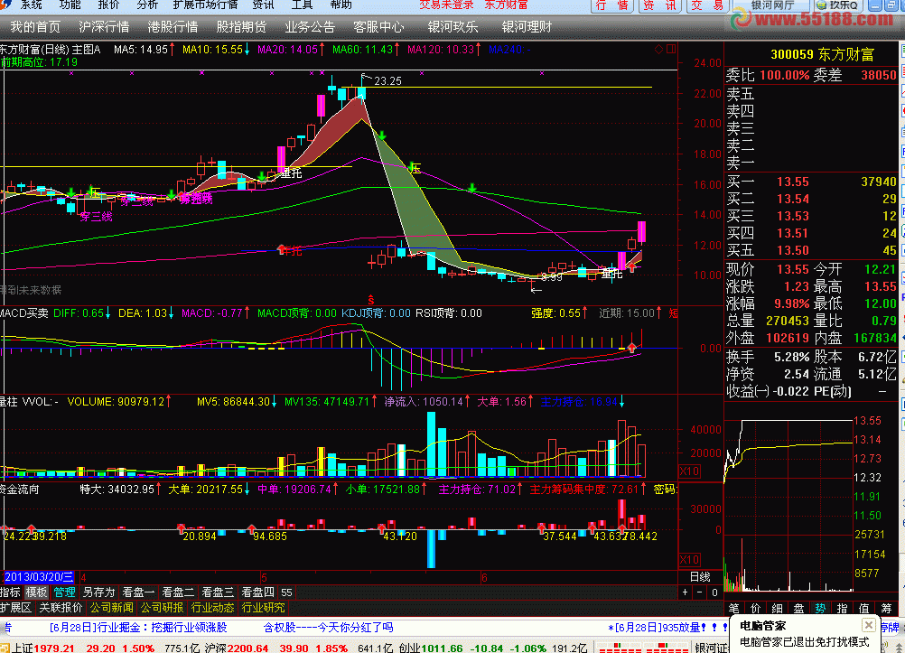Open the 系统 menu
Image resolution: width=905 pixels, height=653 pixels.
coord(32,5)
